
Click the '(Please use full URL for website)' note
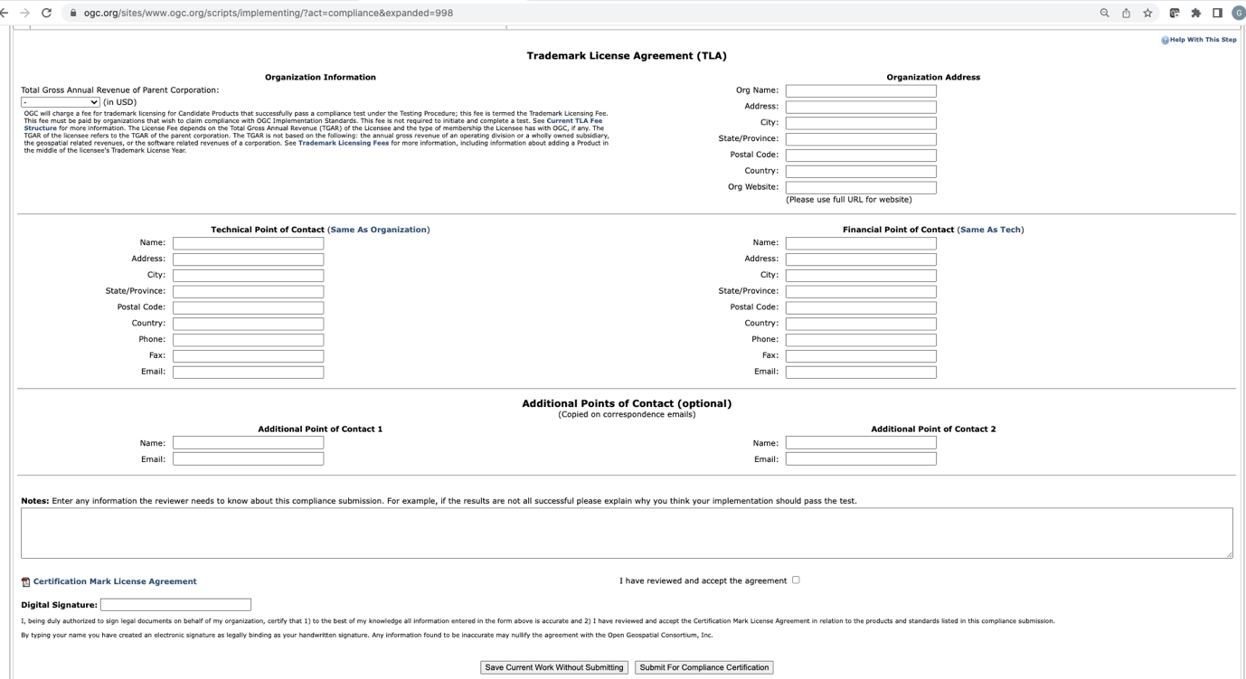(x=848, y=199)
